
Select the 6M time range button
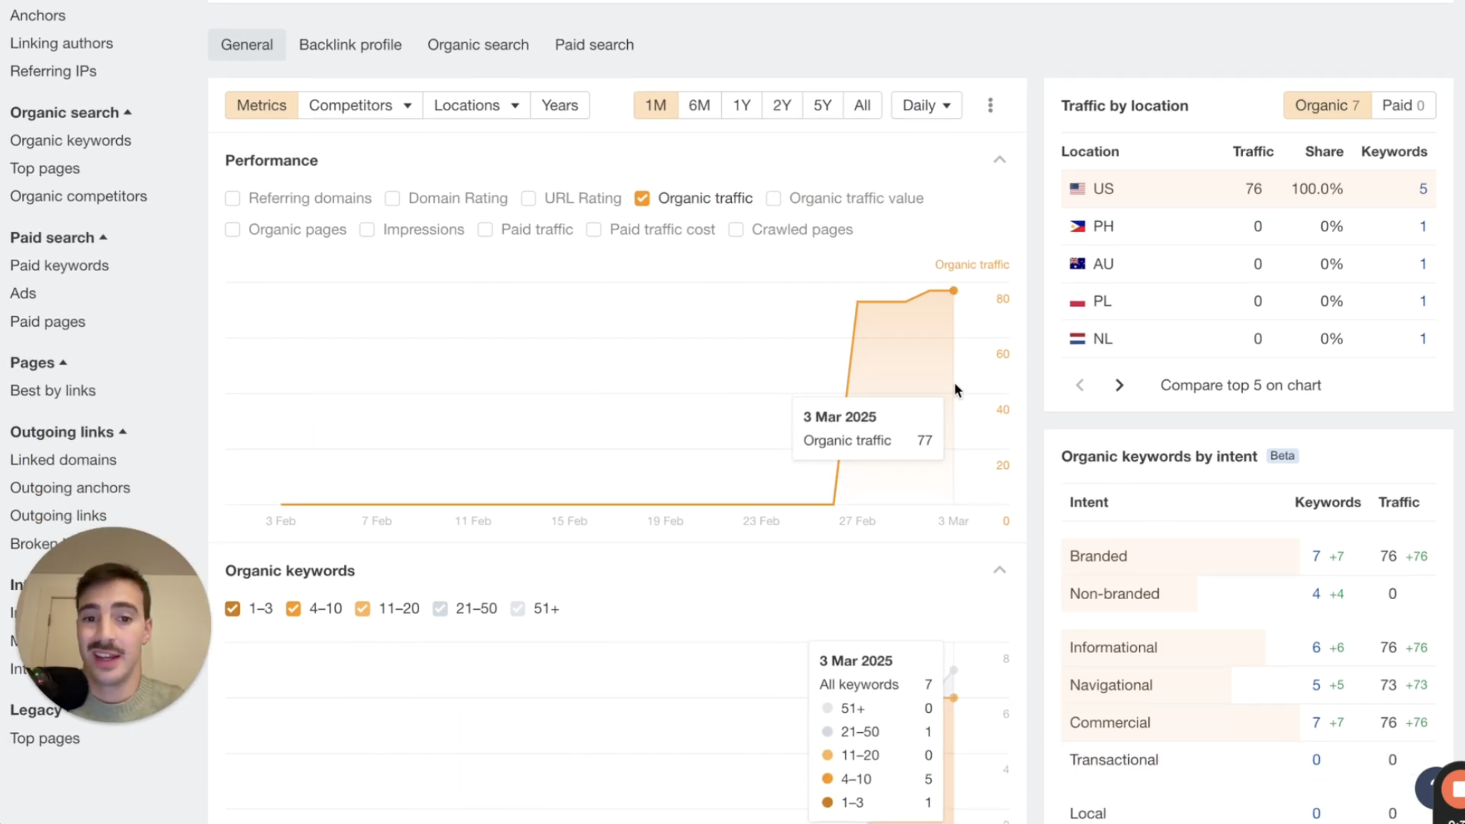[x=698, y=105]
